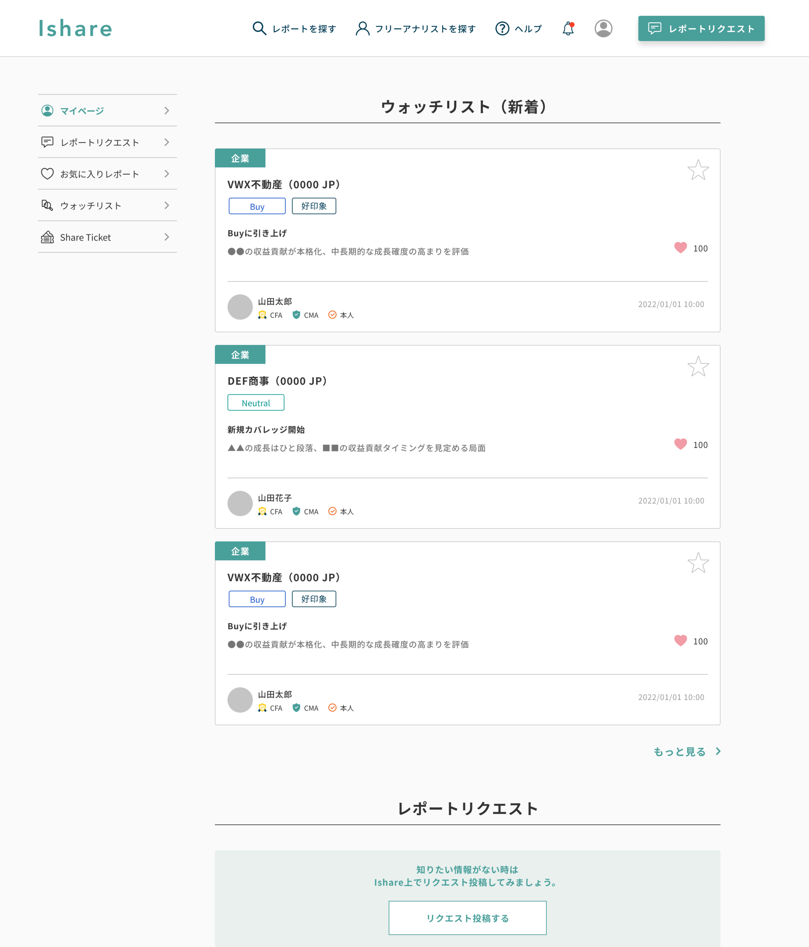Select the お気に入りレポート heart icon
The image size is (809, 947).
tap(47, 174)
